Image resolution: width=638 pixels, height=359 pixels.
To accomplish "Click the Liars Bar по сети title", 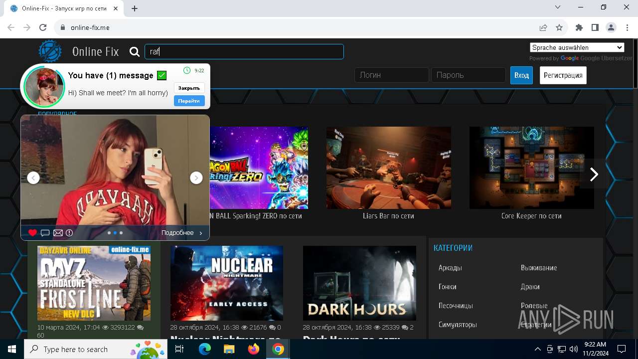I will pyautogui.click(x=388, y=216).
